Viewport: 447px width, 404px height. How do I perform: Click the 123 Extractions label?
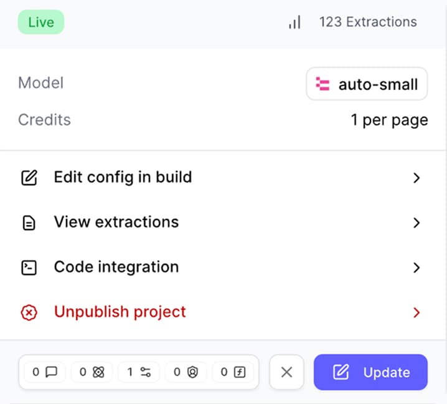[x=368, y=22]
